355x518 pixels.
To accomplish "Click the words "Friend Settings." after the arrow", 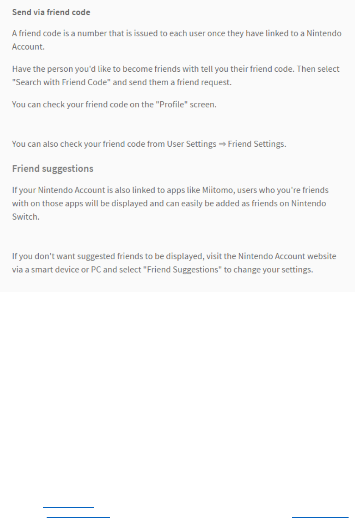I will 257,144.
